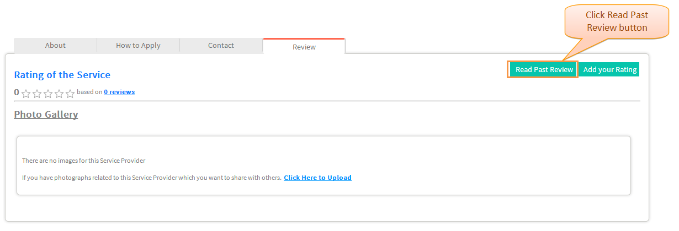Click the Read Past Review button
Screen dimensions: 679x231
(x=544, y=70)
